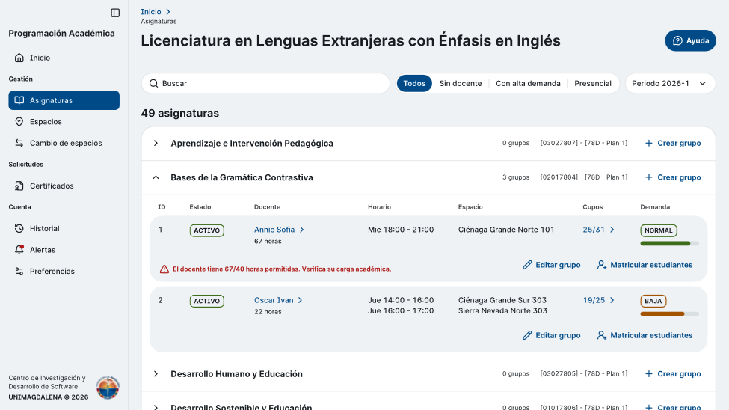Click the chevron beside 25/31 cupos
The width and height of the screenshot is (729, 410).
(612, 230)
